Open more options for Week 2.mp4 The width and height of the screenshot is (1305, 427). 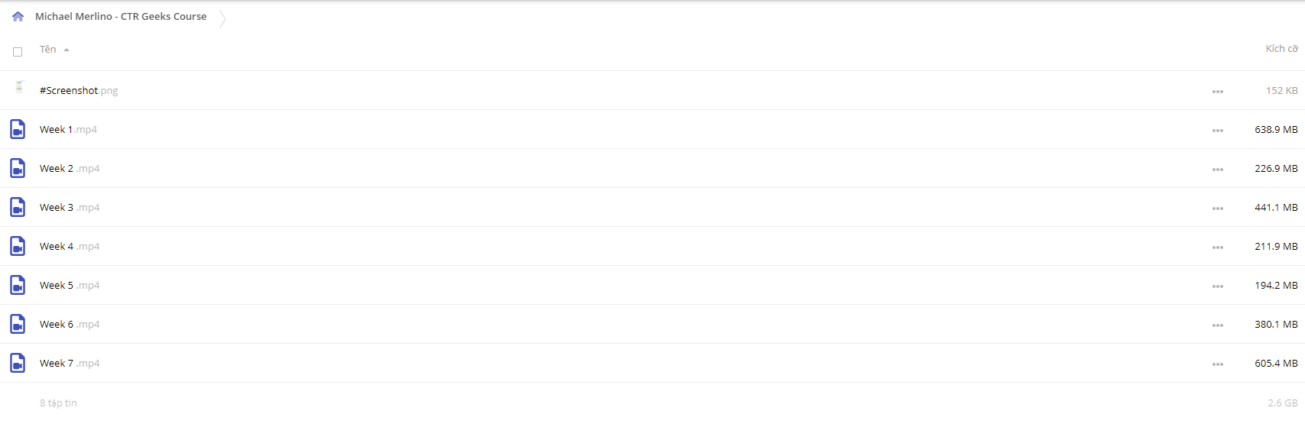click(1217, 170)
